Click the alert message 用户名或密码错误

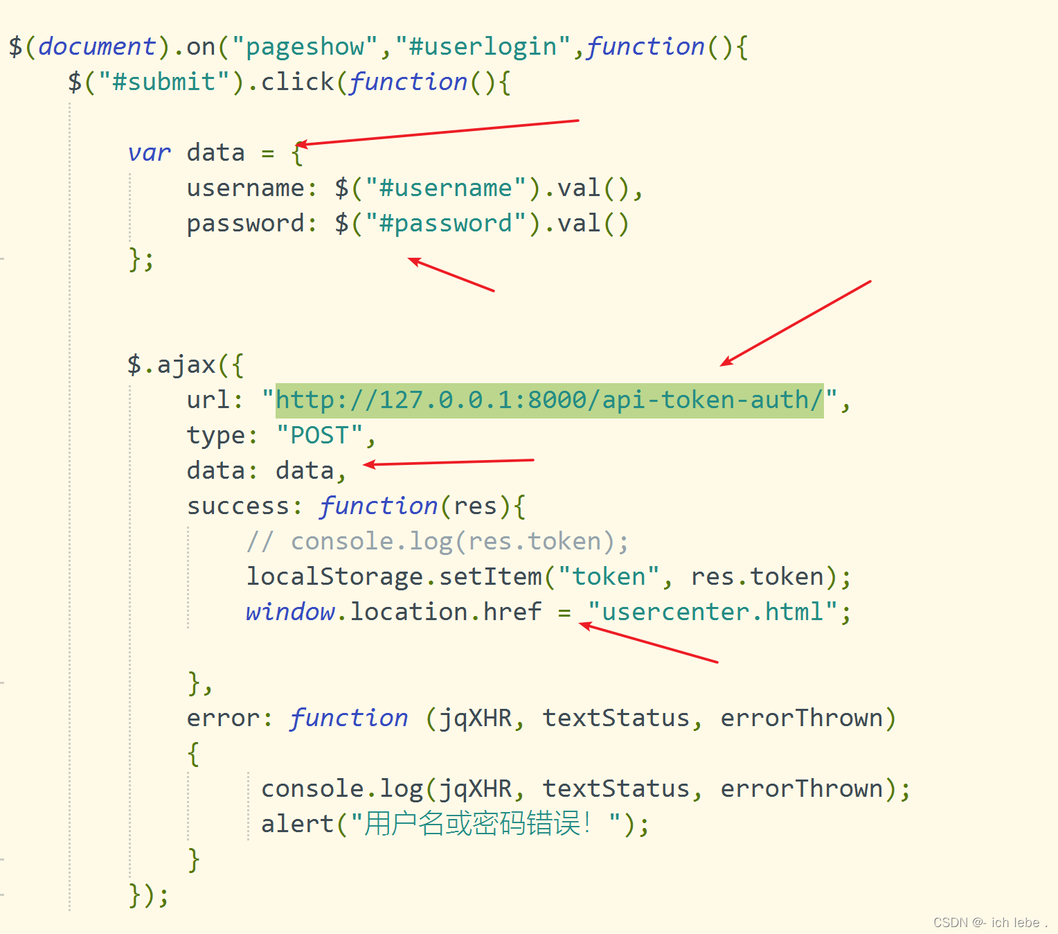tap(473, 824)
